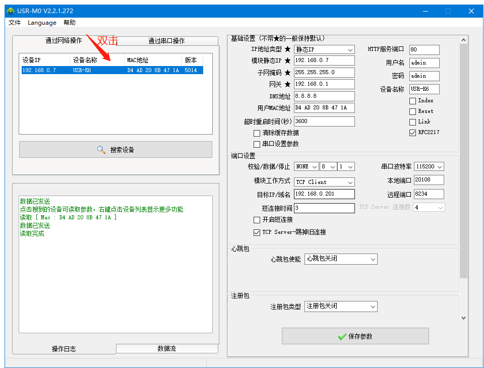Check the 开启短连接 option
484x368 pixels.
pyautogui.click(x=257, y=220)
